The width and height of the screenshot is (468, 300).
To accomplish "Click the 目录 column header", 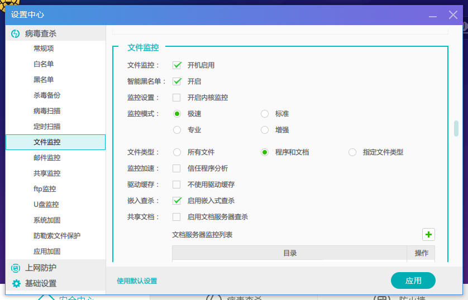I will [x=289, y=253].
